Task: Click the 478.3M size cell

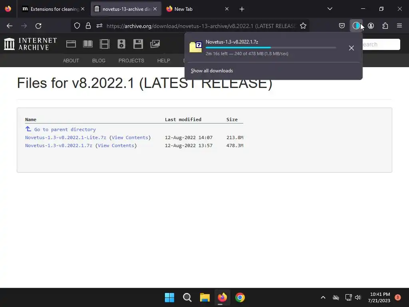Action: pos(235,146)
